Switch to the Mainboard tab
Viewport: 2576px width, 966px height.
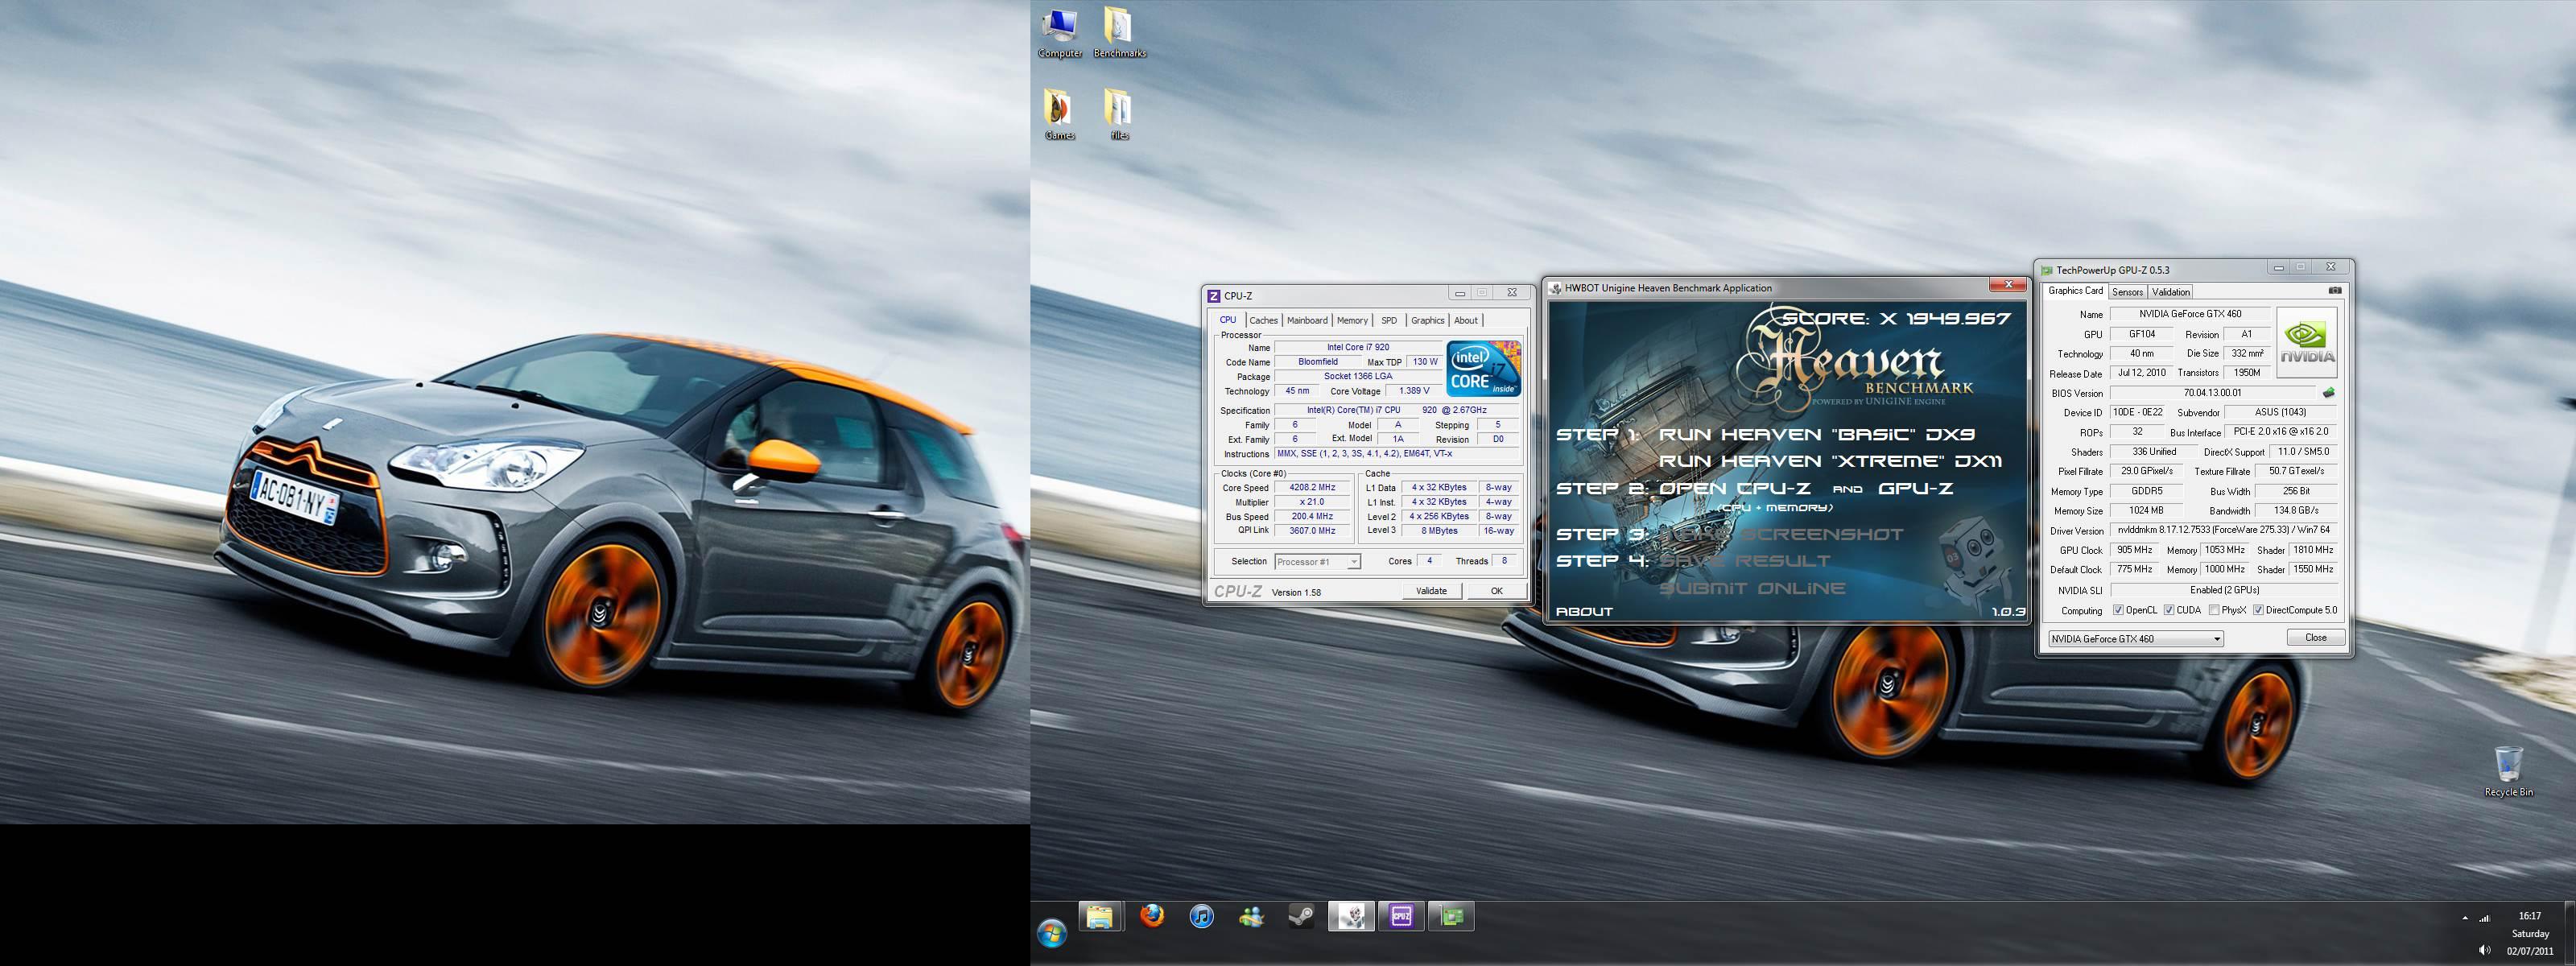point(1307,320)
